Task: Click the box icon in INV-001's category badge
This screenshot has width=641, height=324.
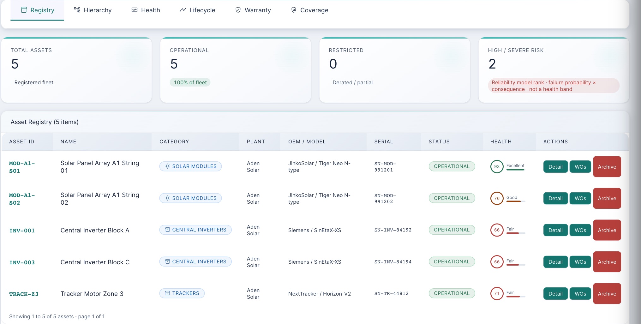Action: click(168, 230)
